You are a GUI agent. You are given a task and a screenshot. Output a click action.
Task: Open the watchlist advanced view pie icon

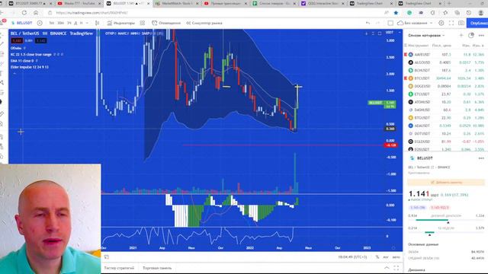pyautogui.click(x=471, y=36)
